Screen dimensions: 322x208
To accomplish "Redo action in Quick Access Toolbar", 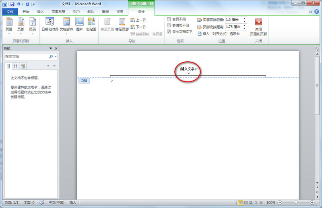I will click(27, 4).
